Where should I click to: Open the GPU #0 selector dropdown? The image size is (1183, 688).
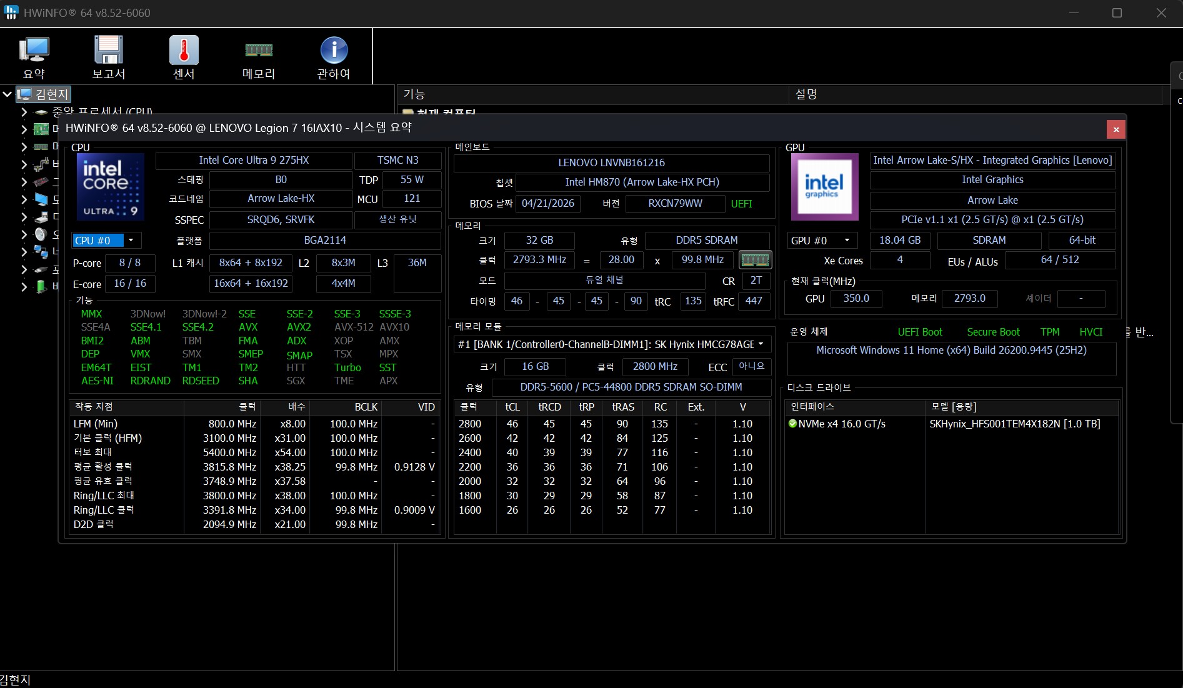coord(822,241)
